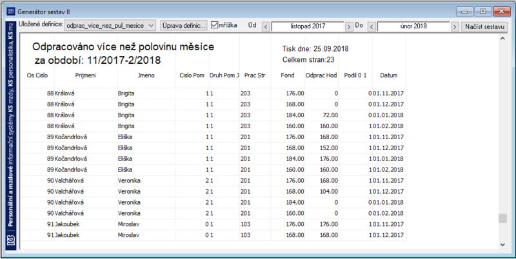Screen dimensions: 516x259
Task: Click the Cislo Pom column header
Action: (x=192, y=75)
